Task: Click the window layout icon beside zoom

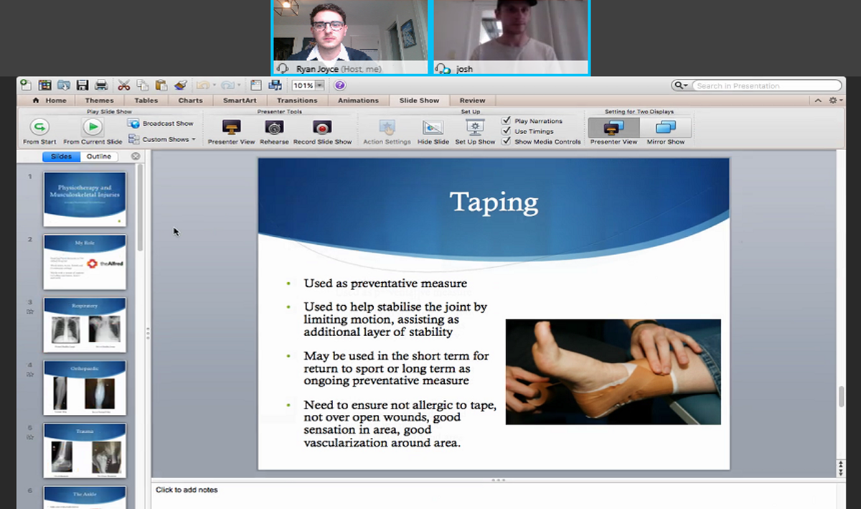Action: [256, 85]
